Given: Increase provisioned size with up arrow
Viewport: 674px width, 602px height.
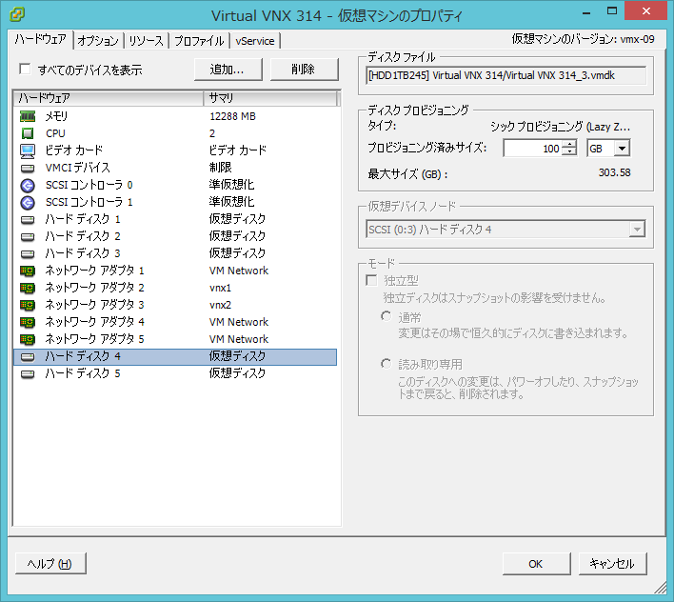Looking at the screenshot, I should coord(569,145).
